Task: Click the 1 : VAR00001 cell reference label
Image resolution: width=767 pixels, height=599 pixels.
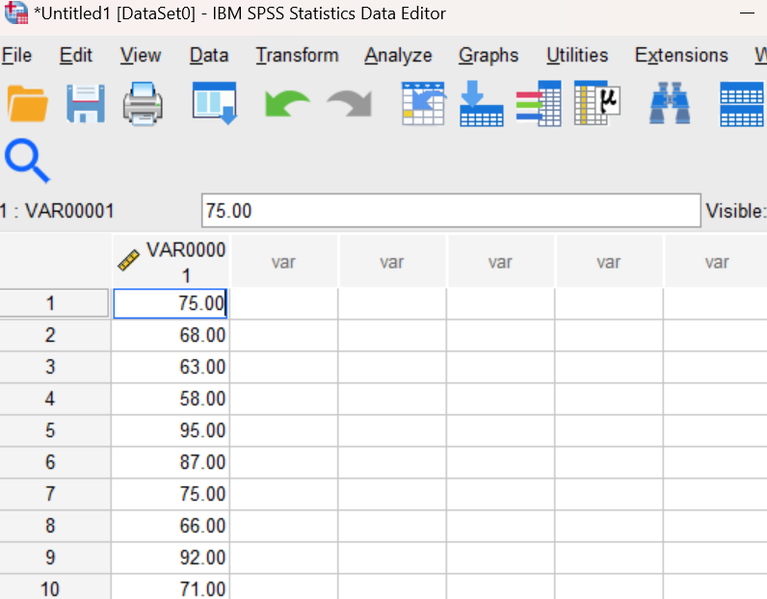Action: 57,211
